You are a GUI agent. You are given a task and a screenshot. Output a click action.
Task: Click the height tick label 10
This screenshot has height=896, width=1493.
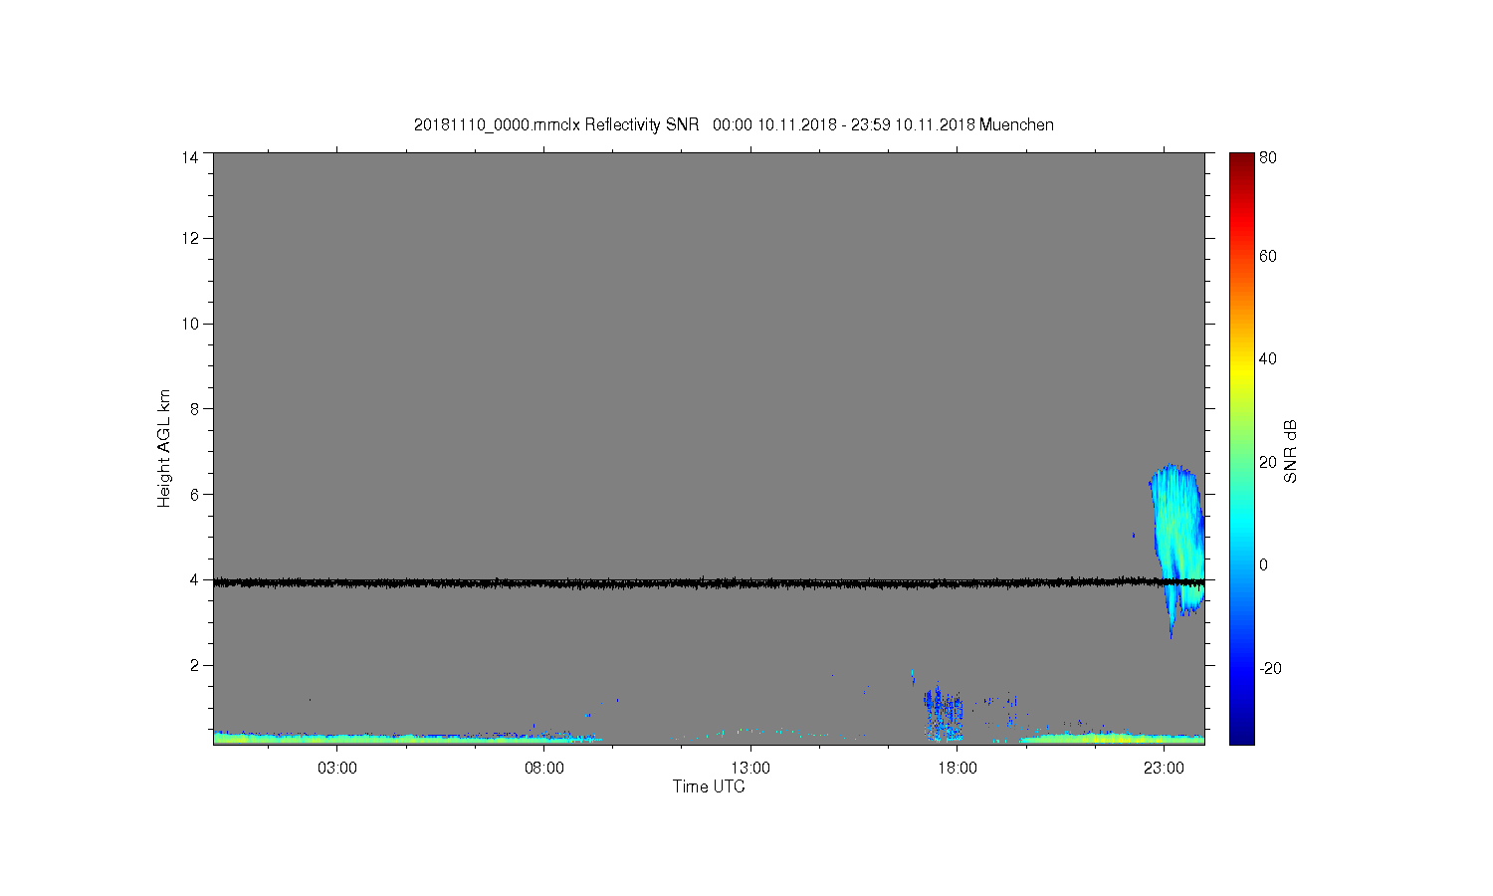click(x=190, y=324)
